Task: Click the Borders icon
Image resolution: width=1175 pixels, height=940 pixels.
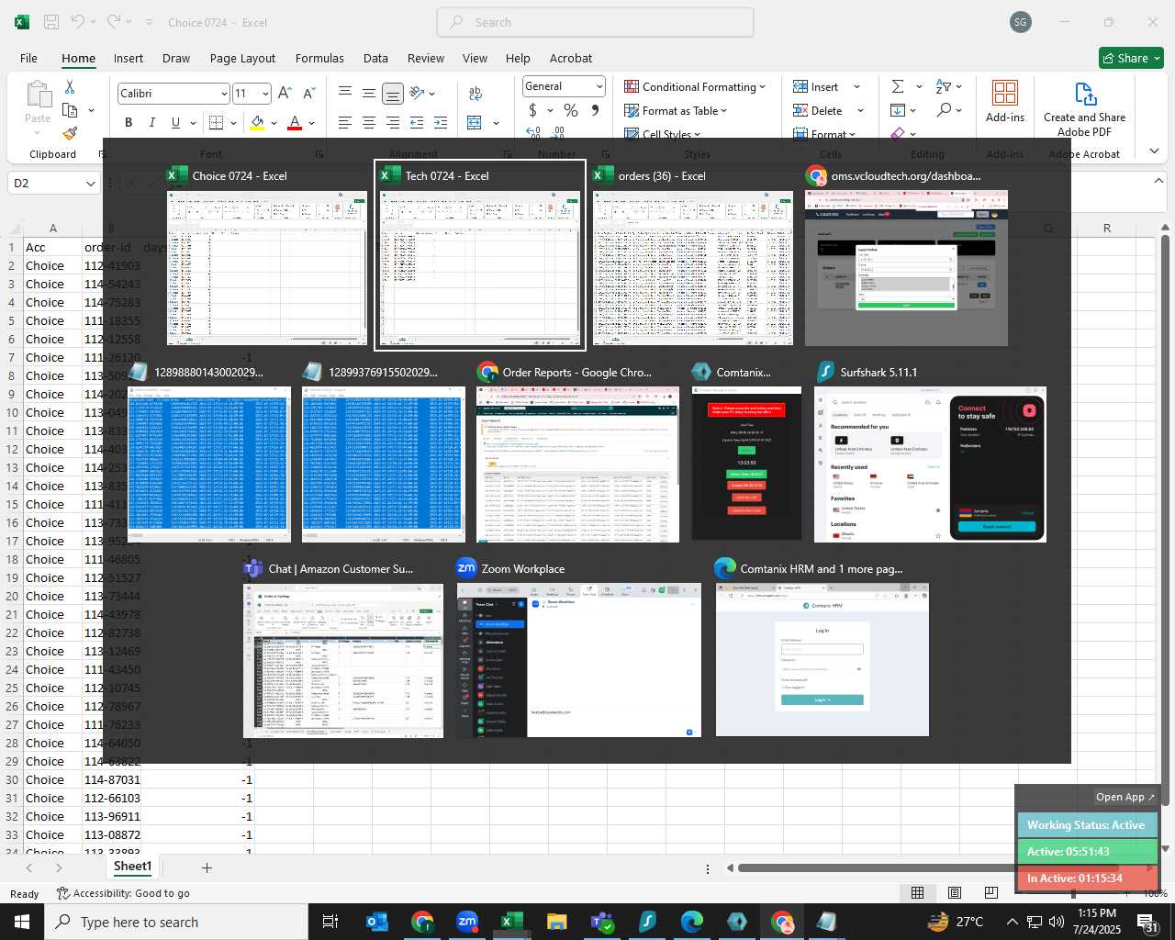Action: [x=217, y=122]
